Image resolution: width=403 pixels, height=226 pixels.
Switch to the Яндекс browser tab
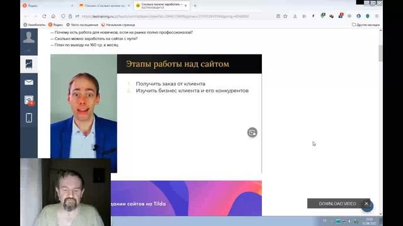[x=48, y=6]
